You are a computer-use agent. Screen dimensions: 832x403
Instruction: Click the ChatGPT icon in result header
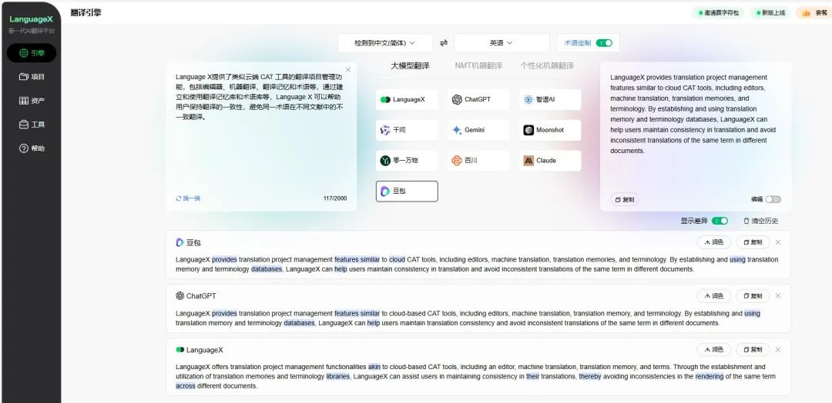pyautogui.click(x=179, y=296)
